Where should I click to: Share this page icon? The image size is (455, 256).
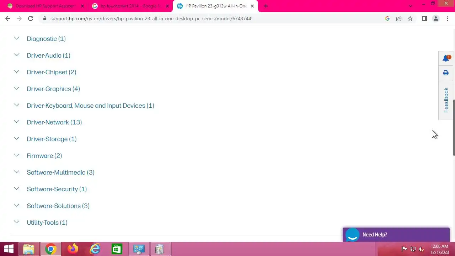(x=399, y=18)
